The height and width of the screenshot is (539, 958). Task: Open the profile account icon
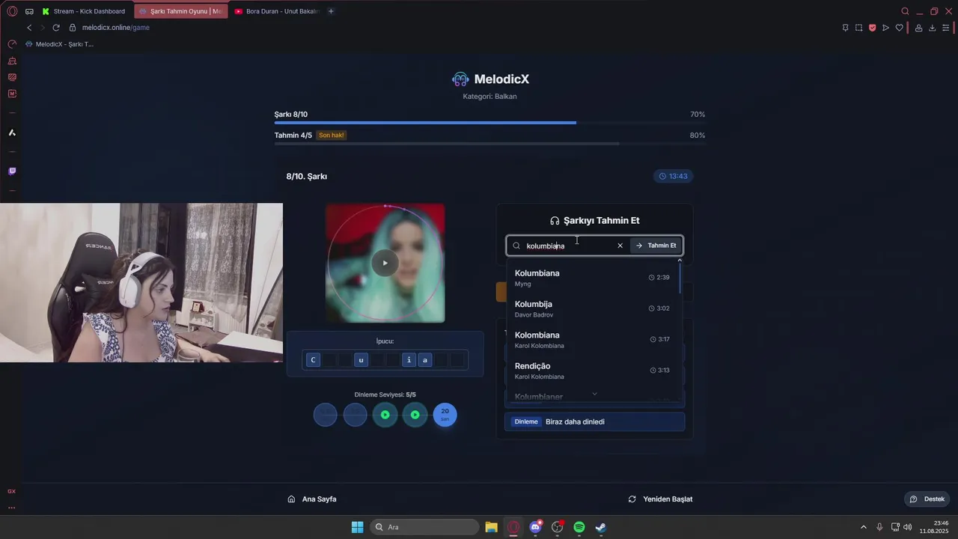pyautogui.click(x=918, y=28)
